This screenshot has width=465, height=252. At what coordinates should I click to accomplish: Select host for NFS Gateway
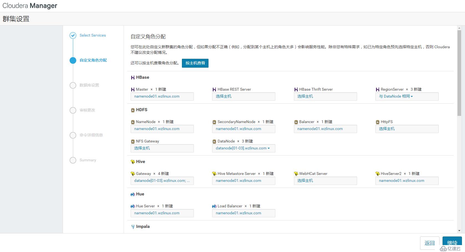click(x=162, y=148)
